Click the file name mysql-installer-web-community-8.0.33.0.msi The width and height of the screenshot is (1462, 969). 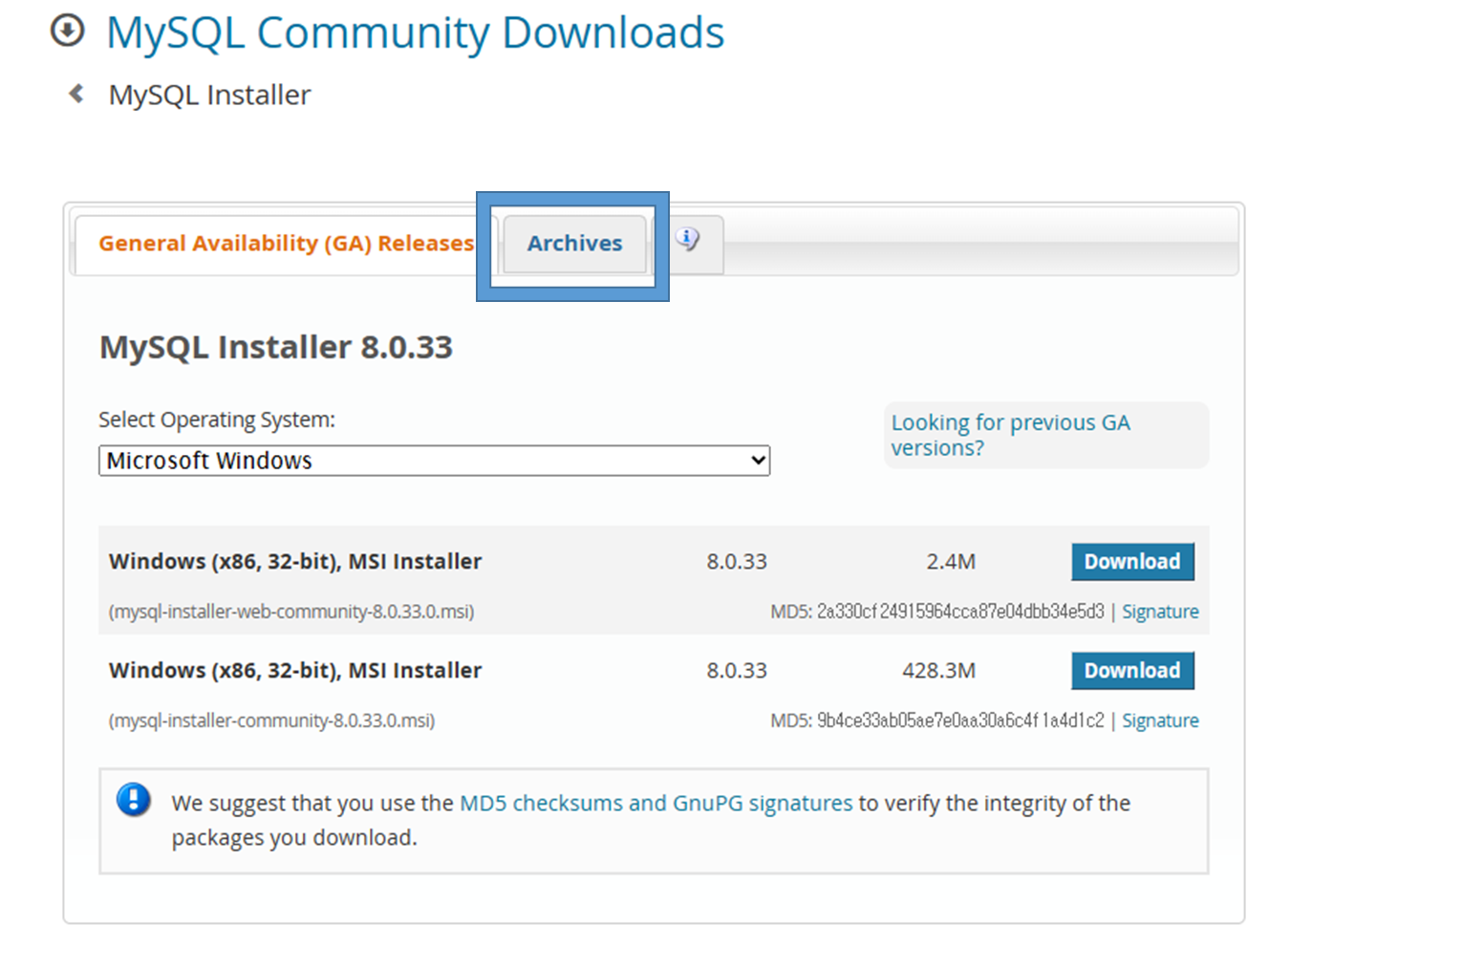[x=291, y=612]
